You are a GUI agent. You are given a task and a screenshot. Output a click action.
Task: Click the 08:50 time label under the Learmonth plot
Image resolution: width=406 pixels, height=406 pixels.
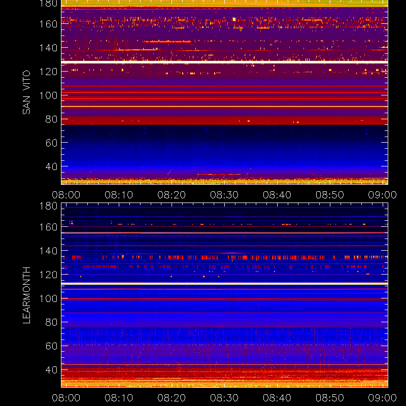pyautogui.click(x=330, y=398)
